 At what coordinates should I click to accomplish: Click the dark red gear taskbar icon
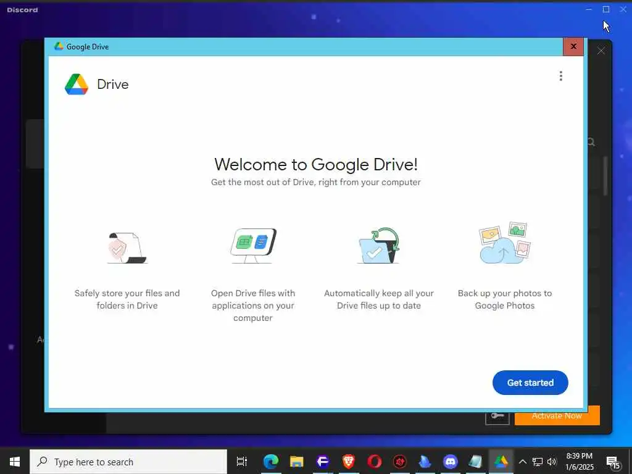tap(400, 462)
